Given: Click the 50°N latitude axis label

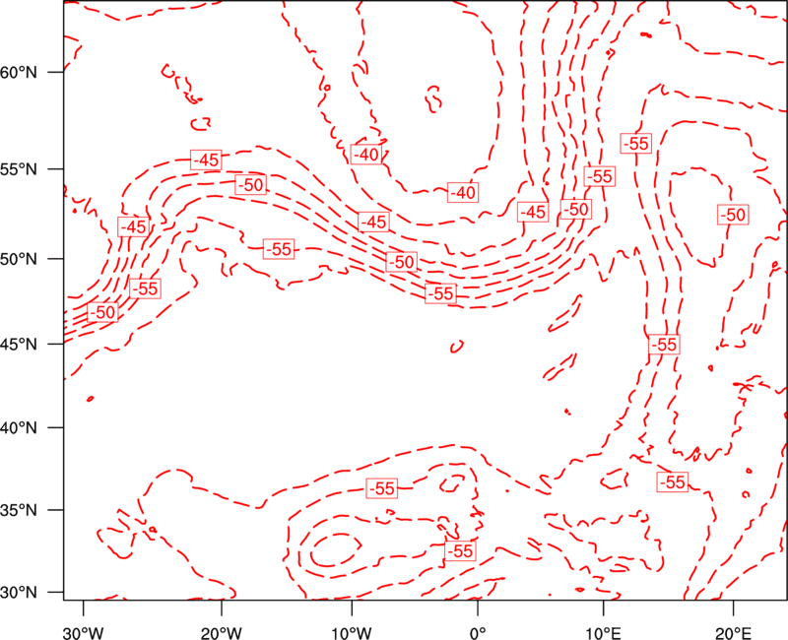Looking at the screenshot, I should (19, 259).
